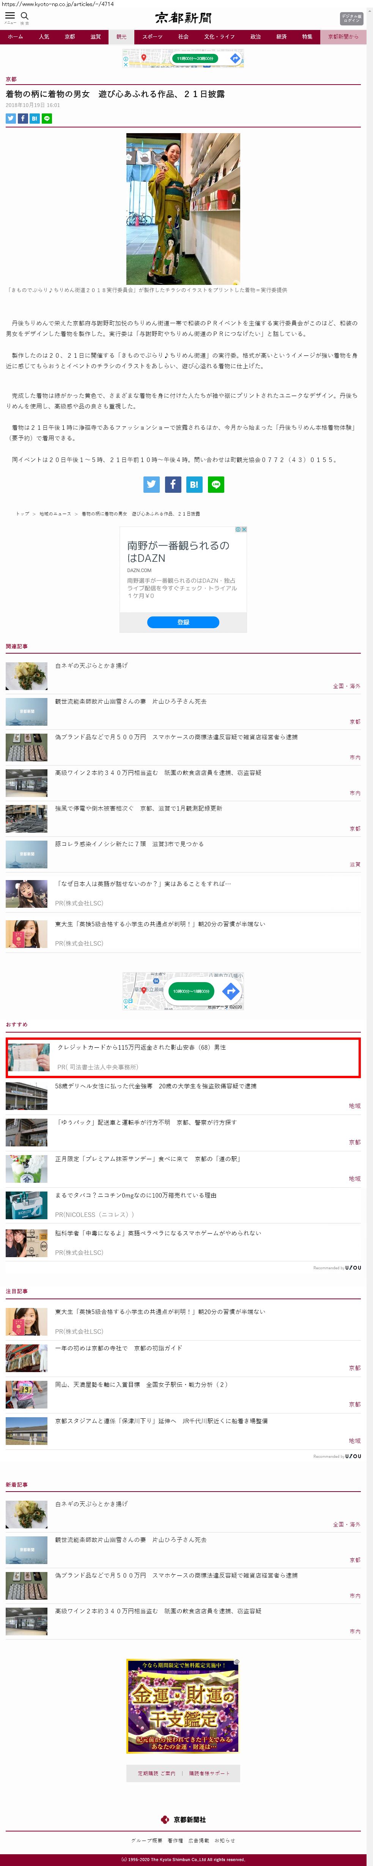Click small LINE icon under headline

coord(47,118)
